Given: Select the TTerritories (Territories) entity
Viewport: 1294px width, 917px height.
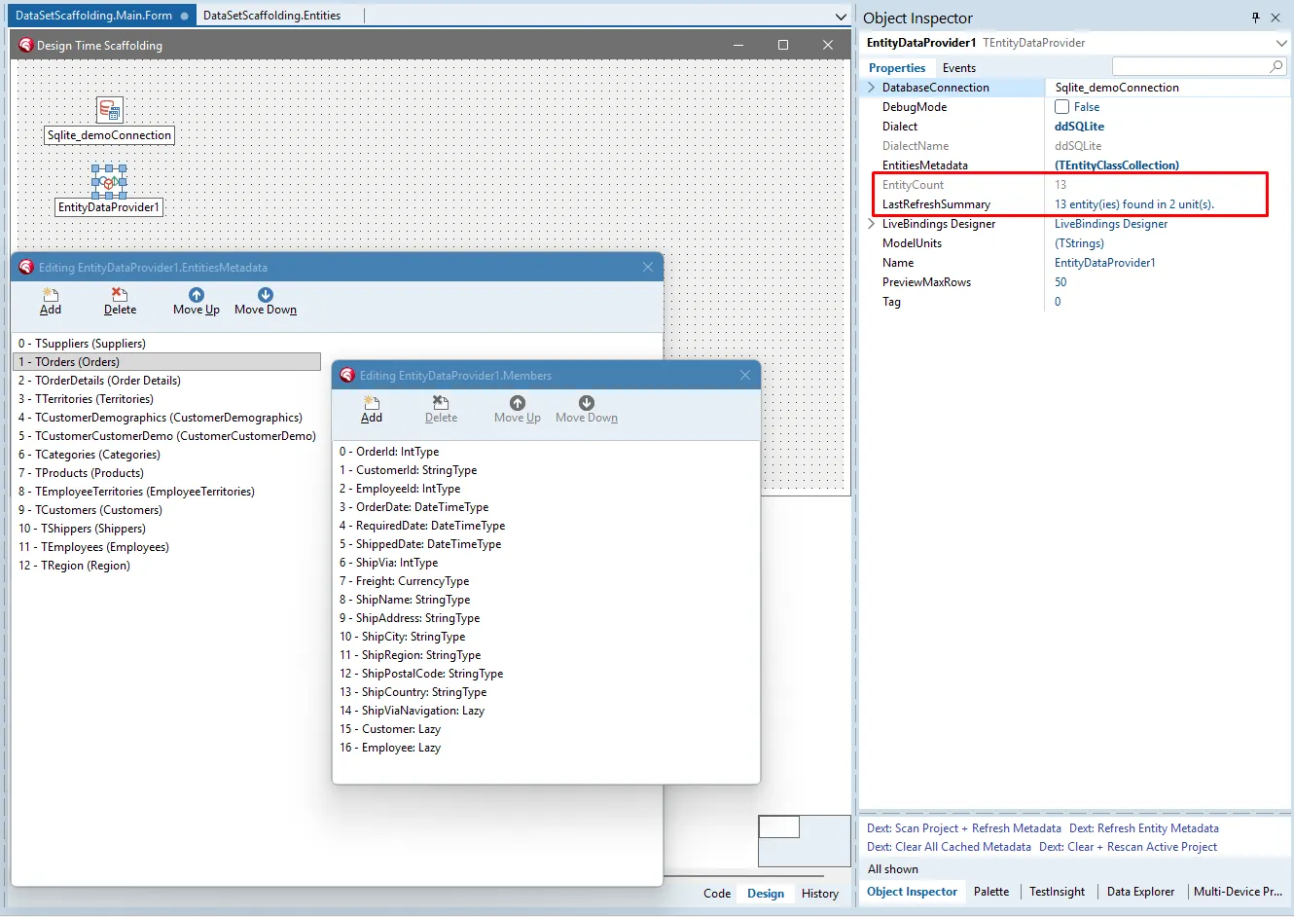Looking at the screenshot, I should 167,399.
